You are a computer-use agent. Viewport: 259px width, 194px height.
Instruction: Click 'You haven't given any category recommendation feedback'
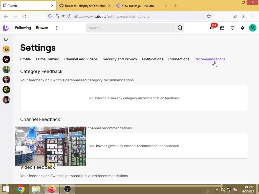[134, 98]
